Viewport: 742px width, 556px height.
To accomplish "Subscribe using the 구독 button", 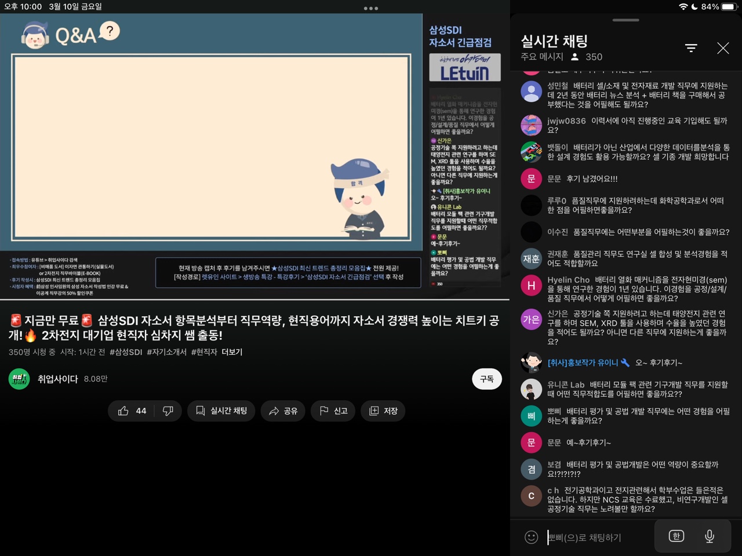I will [x=487, y=379].
